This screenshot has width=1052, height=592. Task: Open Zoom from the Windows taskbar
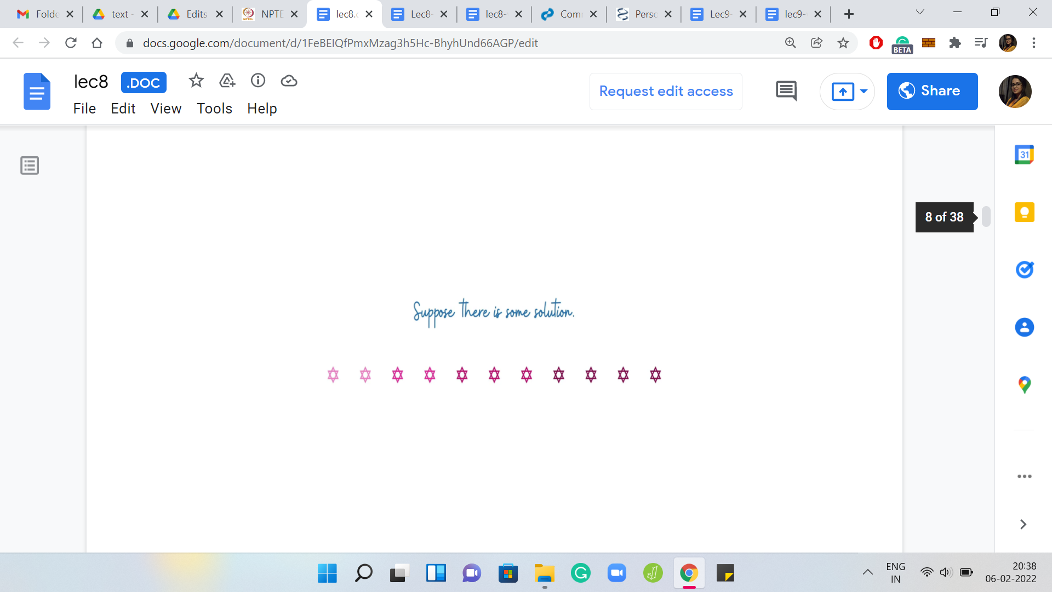(616, 573)
